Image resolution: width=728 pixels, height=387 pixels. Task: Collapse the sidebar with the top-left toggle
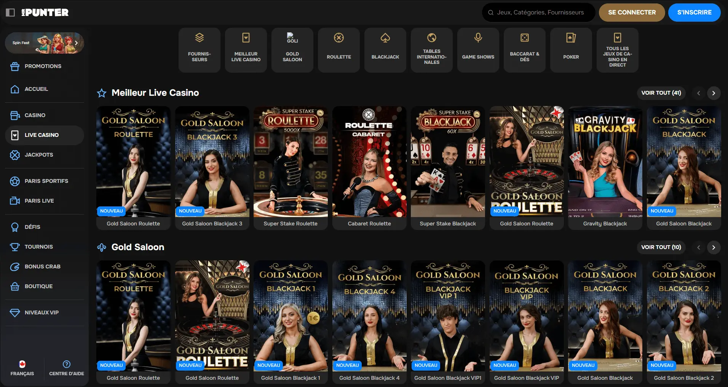10,12
